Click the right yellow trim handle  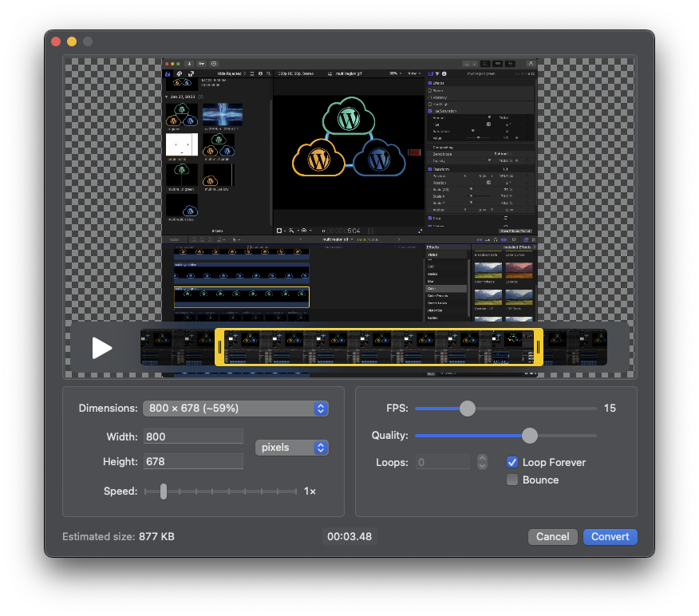click(x=538, y=347)
